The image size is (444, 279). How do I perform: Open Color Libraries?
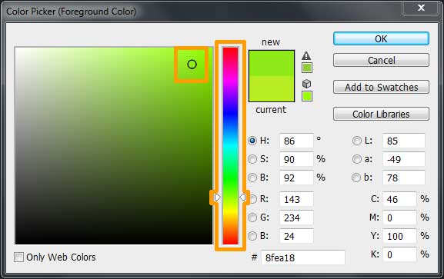point(381,114)
